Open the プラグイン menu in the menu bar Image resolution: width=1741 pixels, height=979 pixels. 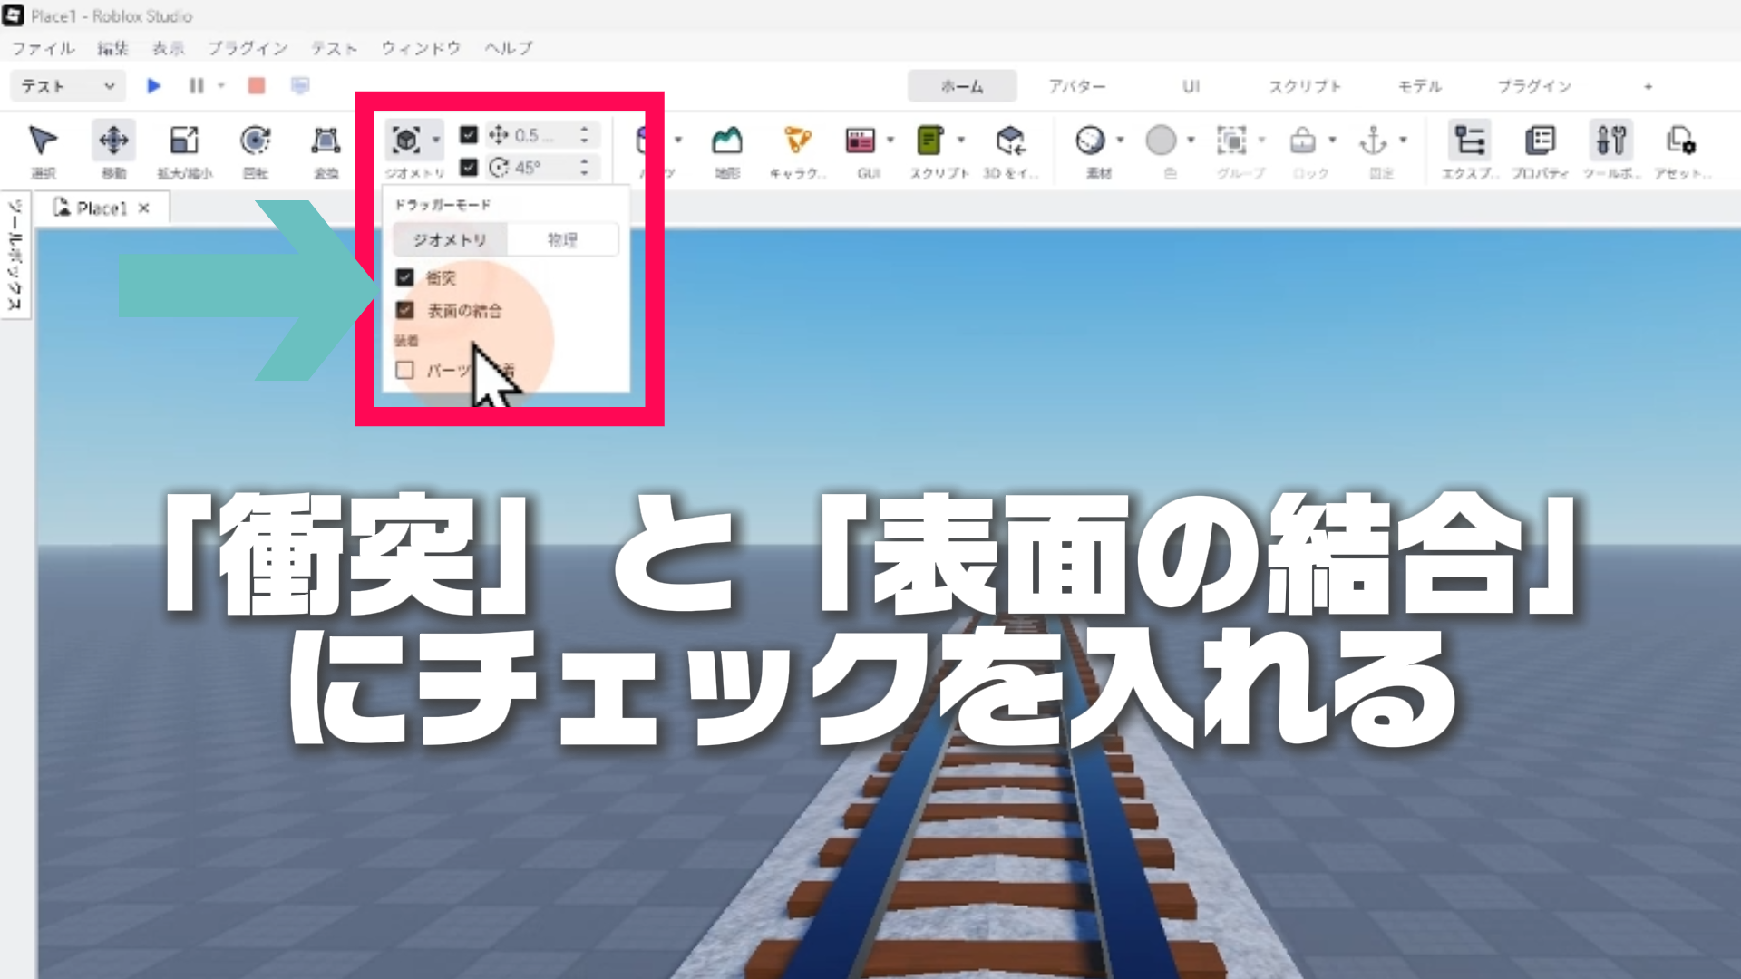(248, 48)
